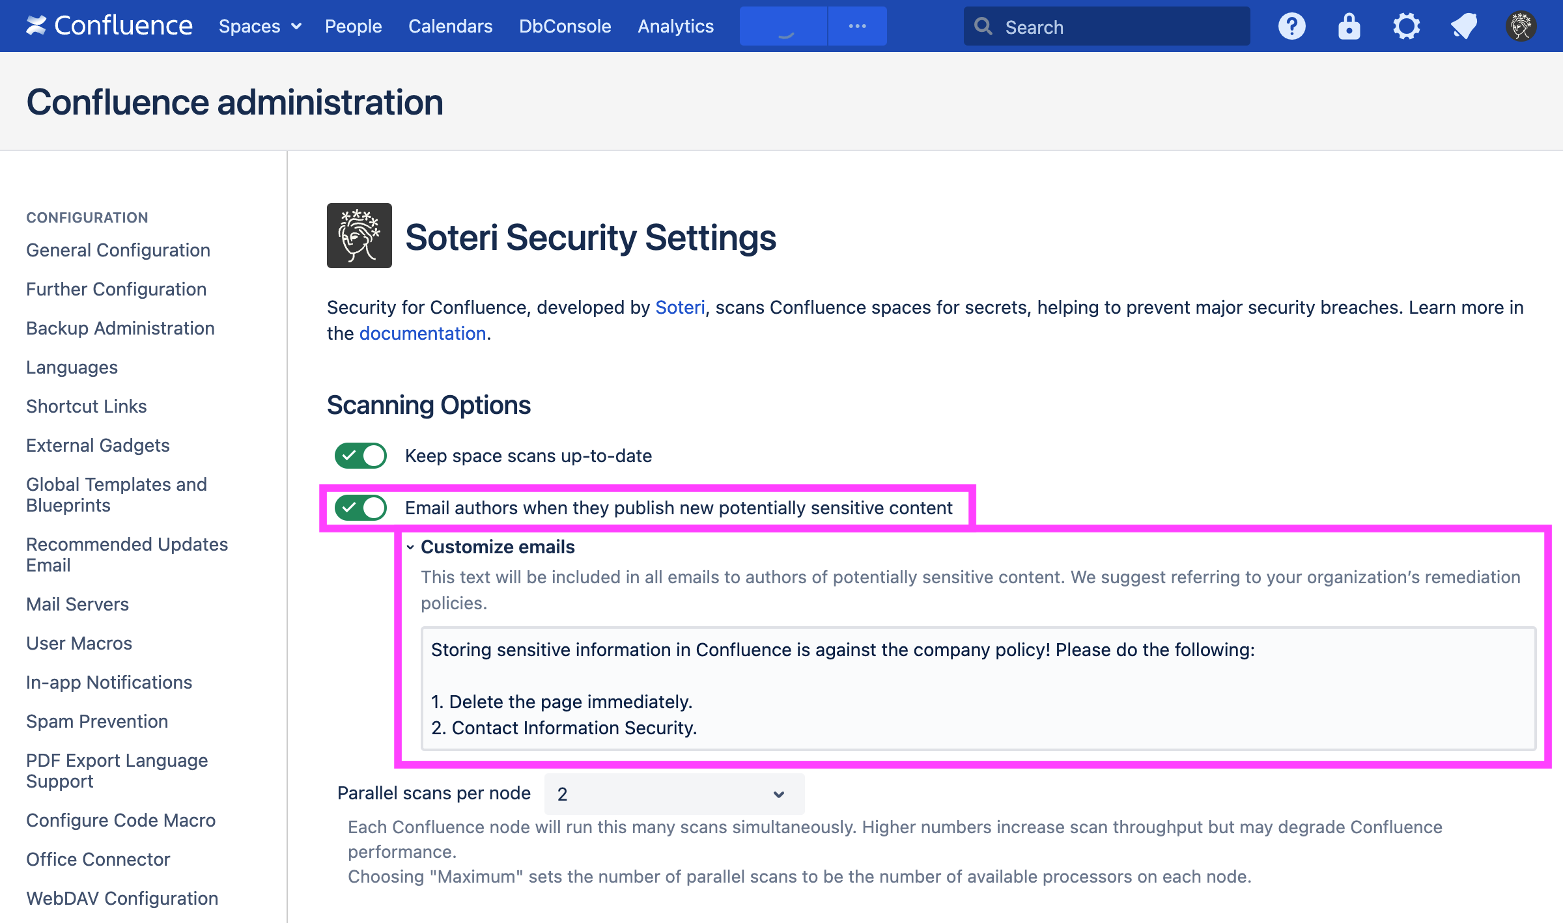Viewport: 1563px width, 923px height.
Task: Go to the Analytics menu item
Action: 675,26
